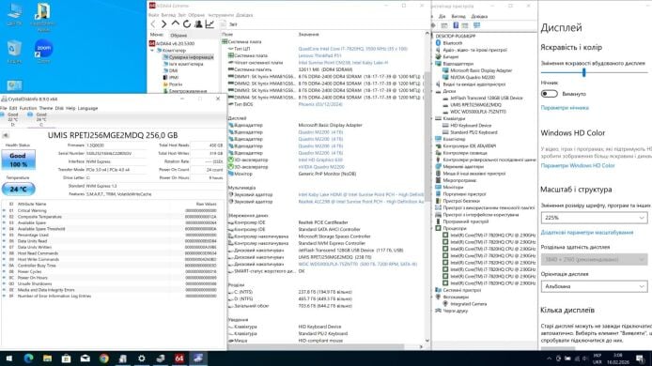This screenshot has width=652, height=366.
Task: Open the Параметри Windows HD Color link
Action: click(x=578, y=166)
